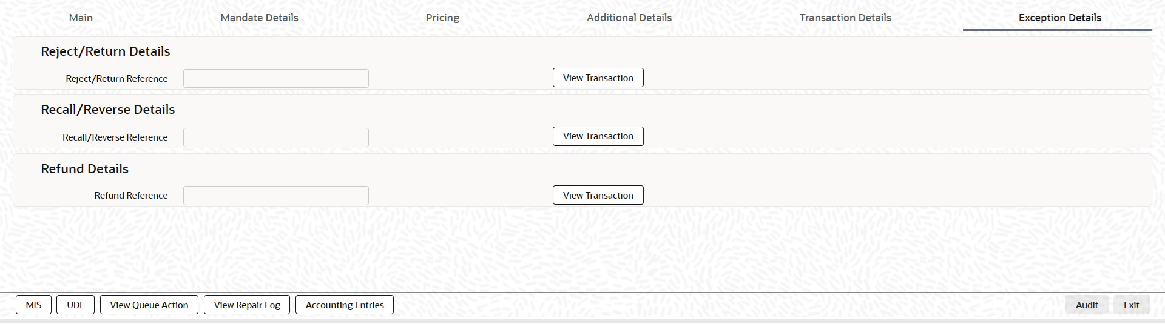Open Accounting Entries
This screenshot has width=1165, height=324.
pyautogui.click(x=345, y=305)
